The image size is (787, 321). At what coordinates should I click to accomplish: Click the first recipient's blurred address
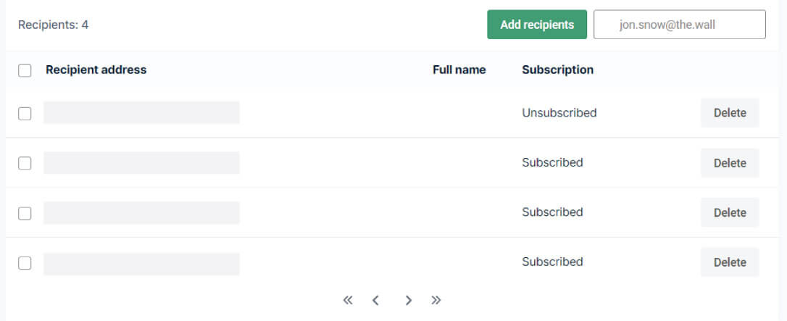[141, 113]
